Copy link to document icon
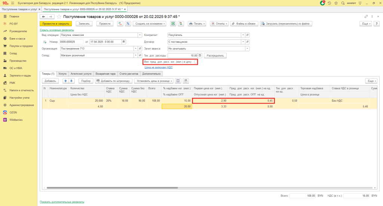 [366, 16]
